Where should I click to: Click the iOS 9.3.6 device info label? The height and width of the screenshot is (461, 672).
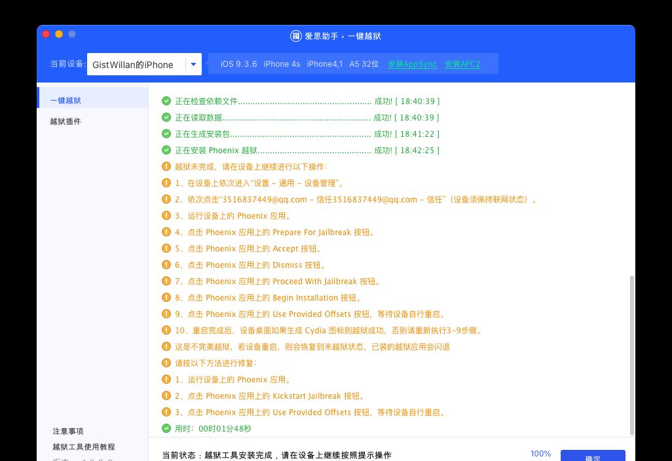pyautogui.click(x=238, y=64)
